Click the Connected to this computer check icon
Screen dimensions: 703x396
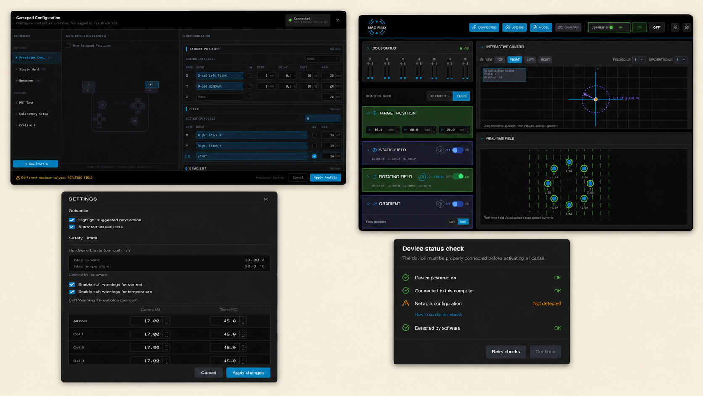[x=406, y=291]
